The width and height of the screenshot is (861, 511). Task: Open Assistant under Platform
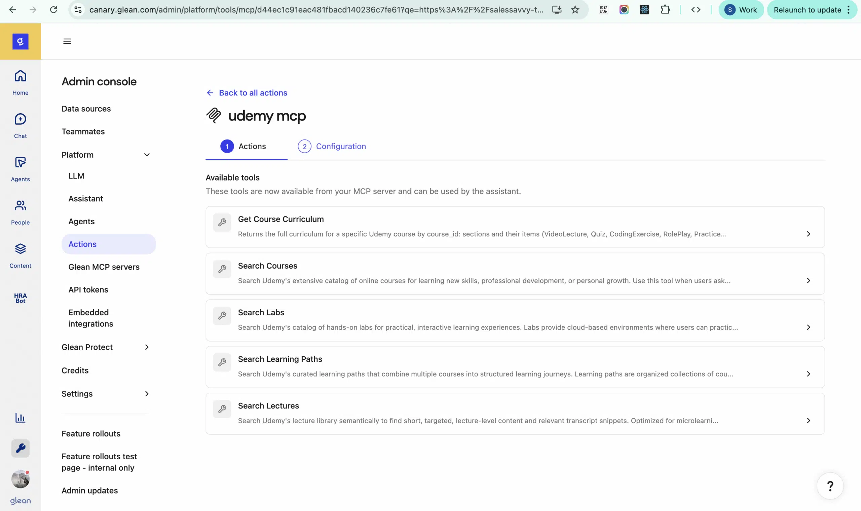click(86, 199)
